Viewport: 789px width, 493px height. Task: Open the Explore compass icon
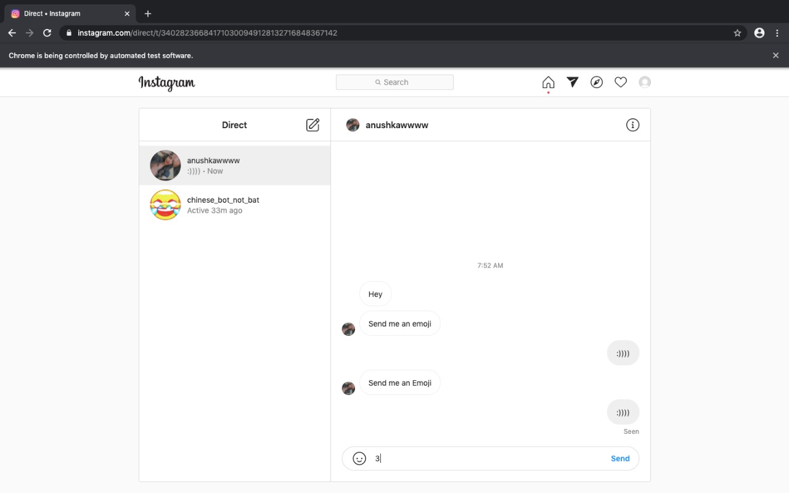click(597, 82)
